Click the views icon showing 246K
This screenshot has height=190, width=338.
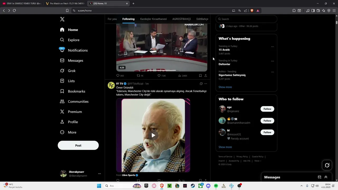(x=180, y=75)
